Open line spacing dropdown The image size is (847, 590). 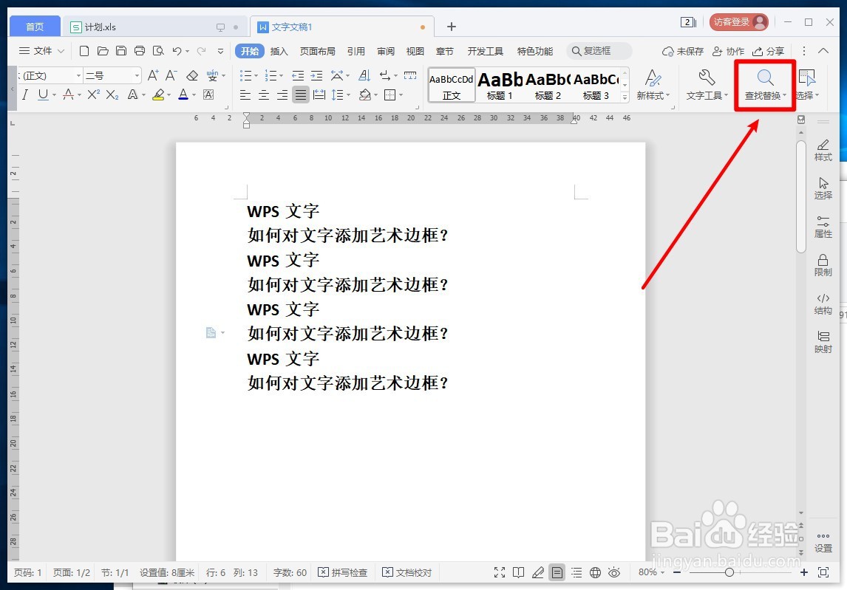coord(348,95)
